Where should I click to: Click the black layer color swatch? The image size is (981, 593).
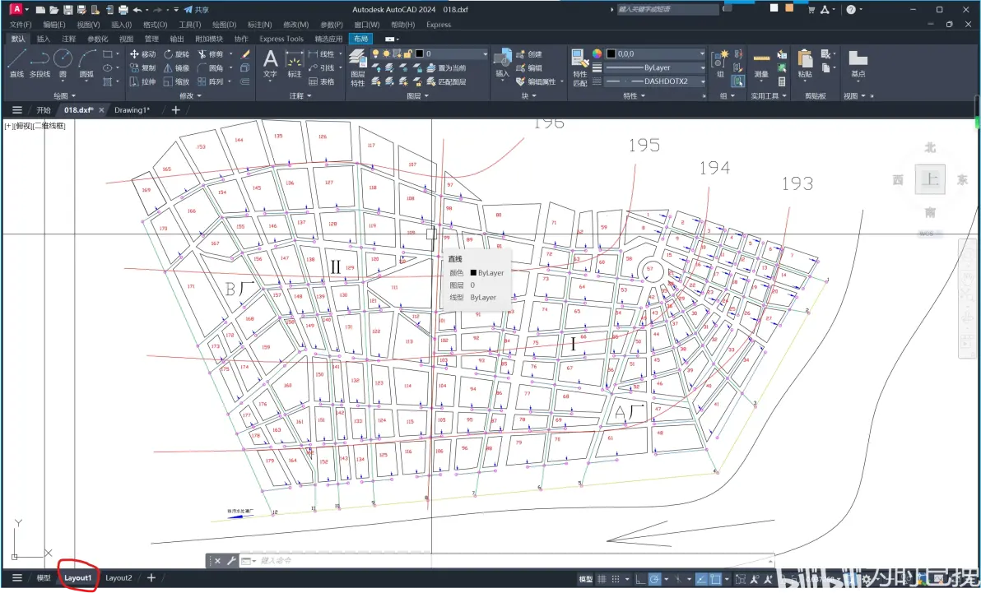pos(419,53)
